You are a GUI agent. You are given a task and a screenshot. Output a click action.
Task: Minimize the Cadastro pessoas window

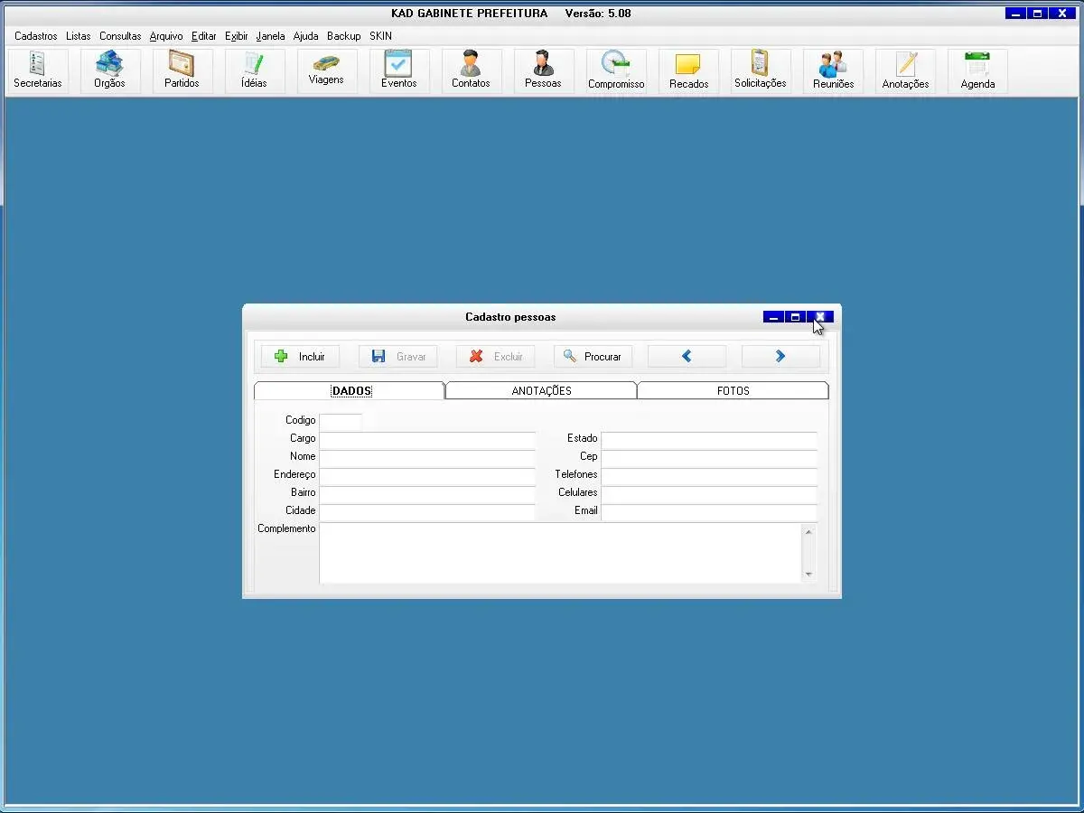click(x=773, y=317)
